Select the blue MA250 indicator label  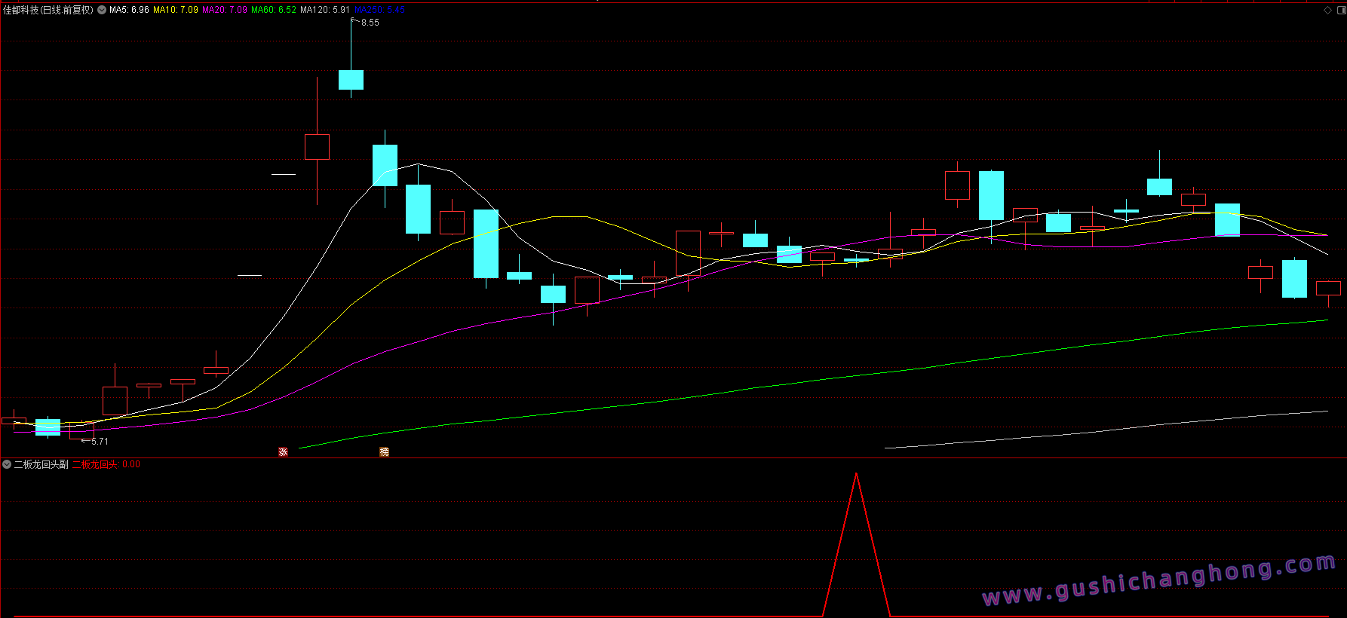[x=379, y=10]
